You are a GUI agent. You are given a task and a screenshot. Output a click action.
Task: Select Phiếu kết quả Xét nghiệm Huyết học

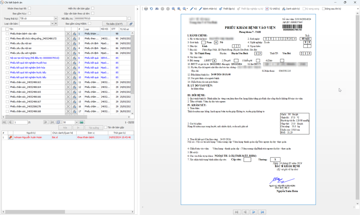28,63
